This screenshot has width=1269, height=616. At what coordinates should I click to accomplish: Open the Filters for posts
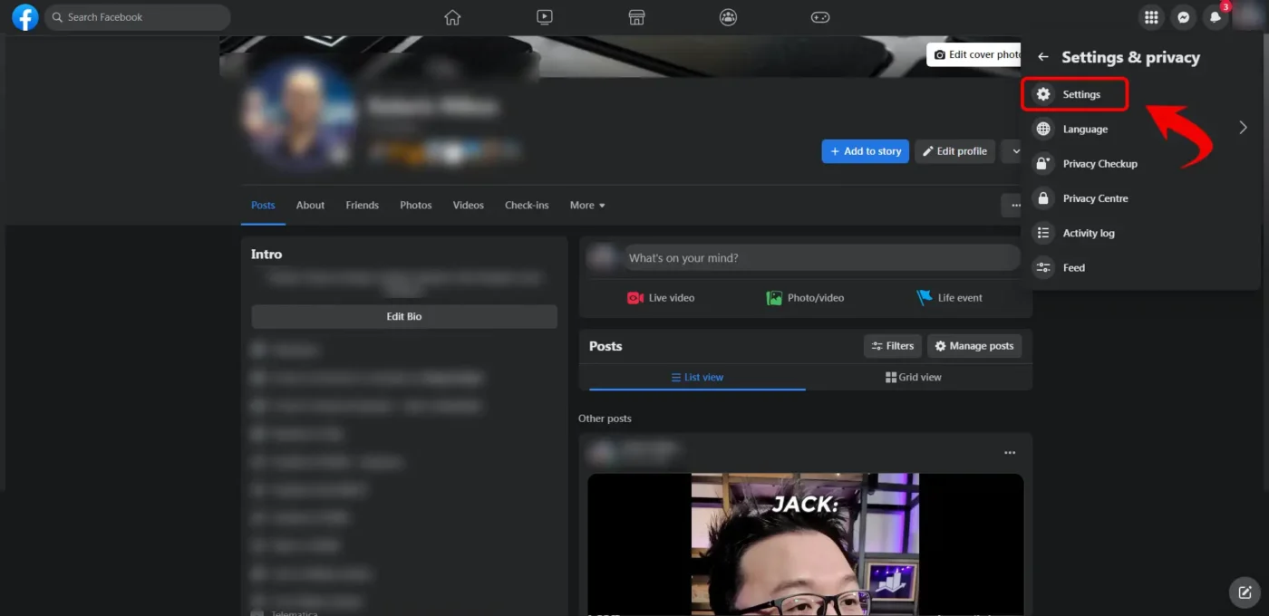click(892, 346)
